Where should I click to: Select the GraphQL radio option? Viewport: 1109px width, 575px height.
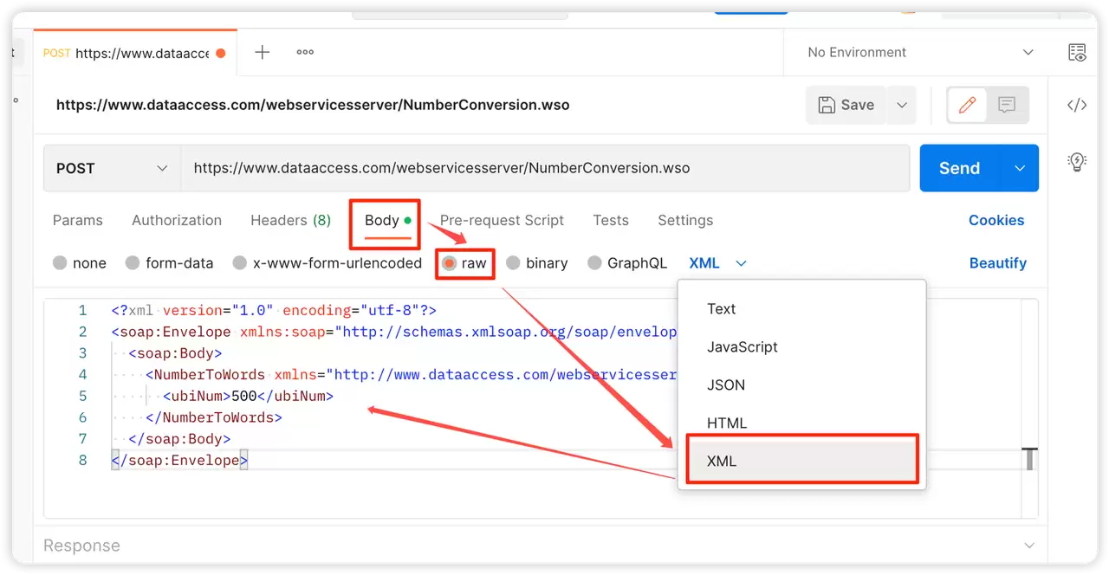point(627,263)
